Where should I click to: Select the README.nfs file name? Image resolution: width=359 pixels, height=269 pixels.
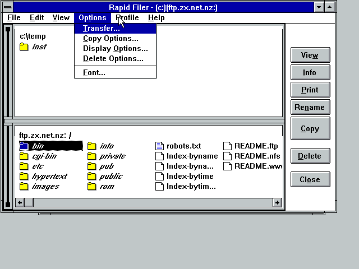[x=257, y=156]
